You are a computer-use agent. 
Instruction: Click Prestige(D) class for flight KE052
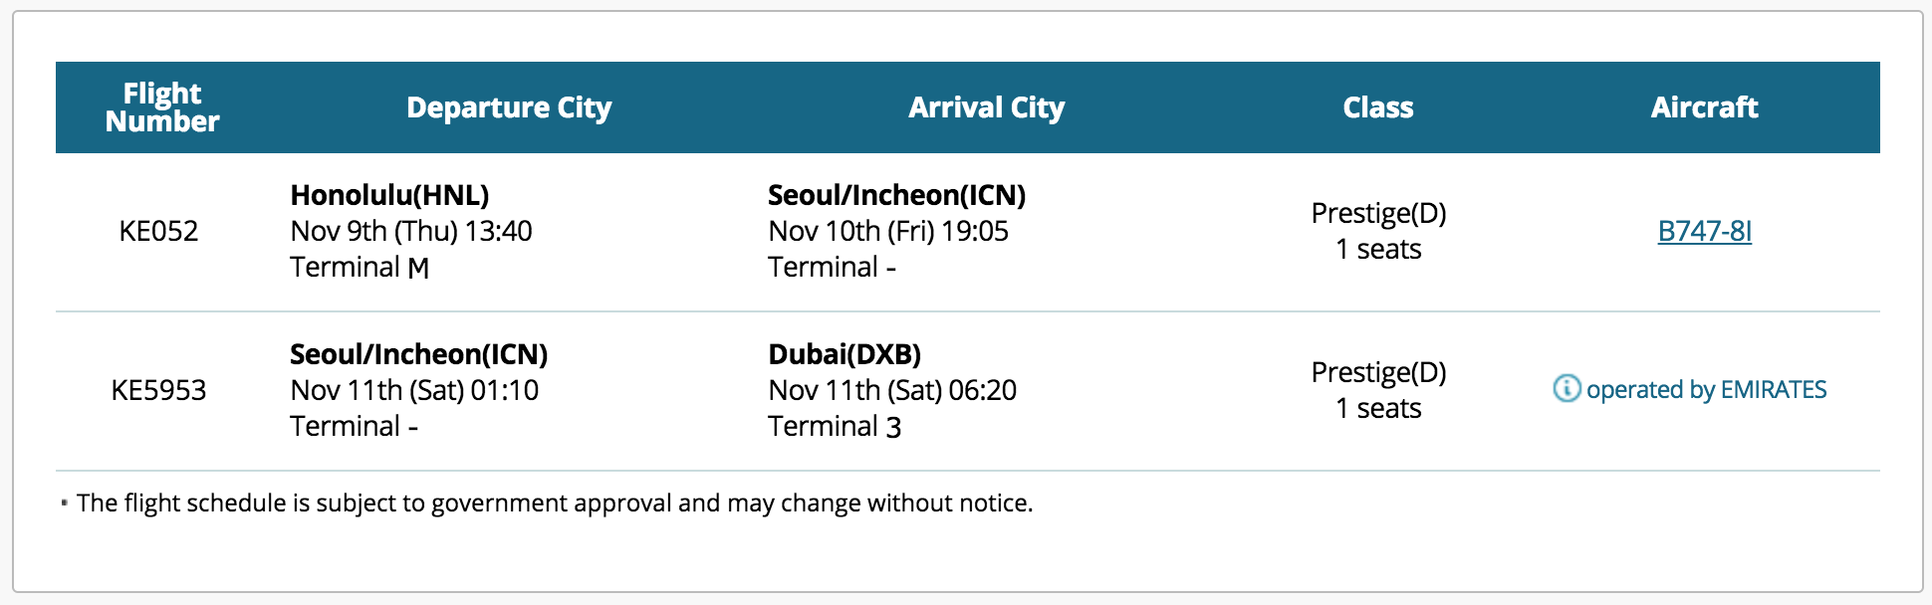[1378, 213]
